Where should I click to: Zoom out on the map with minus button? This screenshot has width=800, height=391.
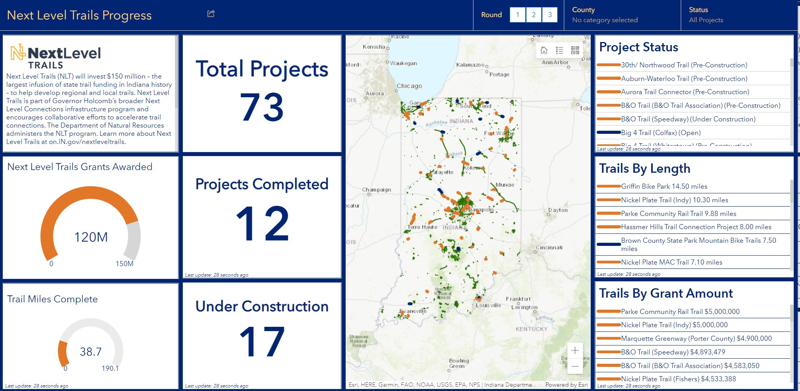575,366
